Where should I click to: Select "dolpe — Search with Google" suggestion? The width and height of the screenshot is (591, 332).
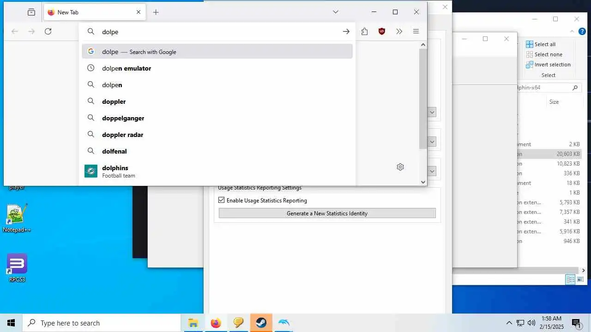[217, 52]
